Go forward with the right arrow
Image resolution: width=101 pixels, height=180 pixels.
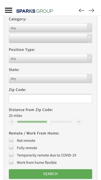point(91,10)
